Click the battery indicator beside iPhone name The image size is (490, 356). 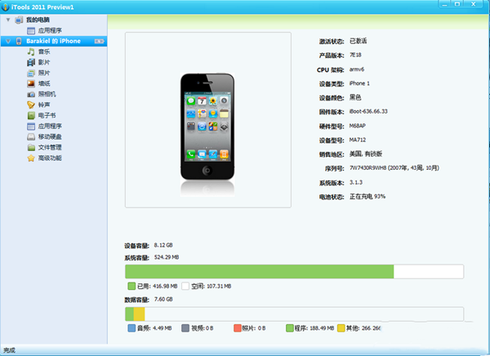[x=99, y=40]
